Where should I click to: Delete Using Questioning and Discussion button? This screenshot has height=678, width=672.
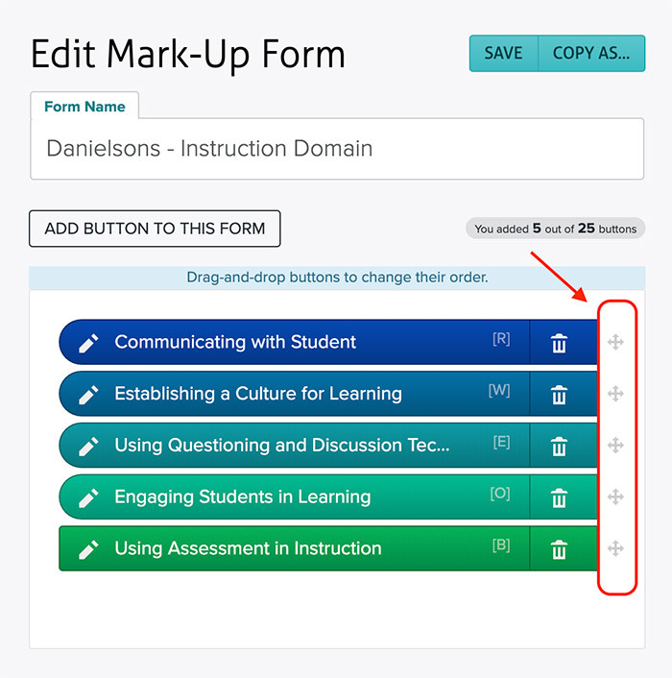pos(559,447)
